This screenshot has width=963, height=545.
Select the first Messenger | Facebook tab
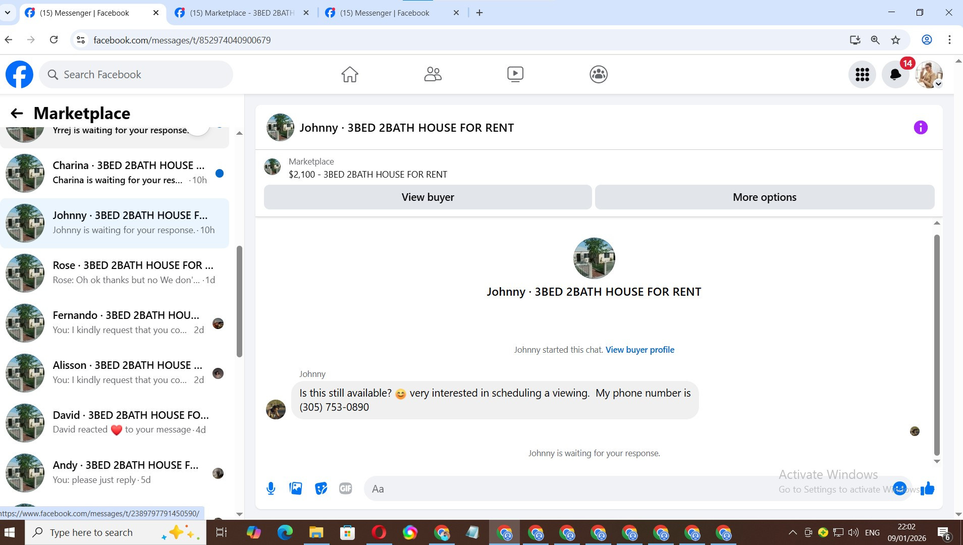[84, 13]
